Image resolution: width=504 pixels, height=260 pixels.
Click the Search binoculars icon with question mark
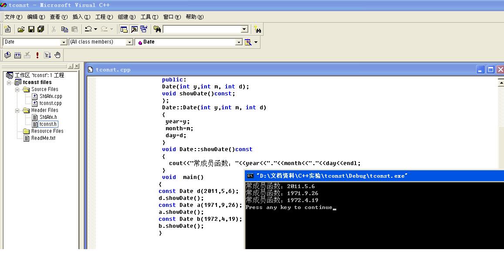[257, 29]
